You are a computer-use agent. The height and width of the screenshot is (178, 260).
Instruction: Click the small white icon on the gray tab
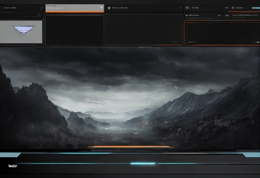102,7
